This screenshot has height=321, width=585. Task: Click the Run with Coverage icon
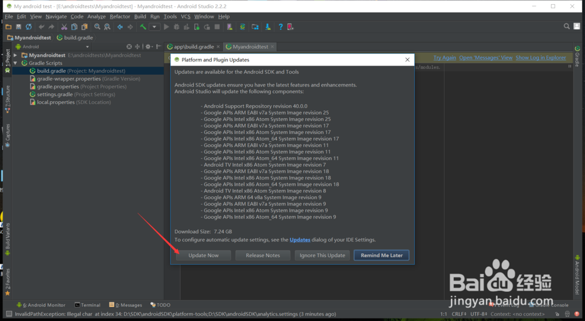tap(187, 27)
